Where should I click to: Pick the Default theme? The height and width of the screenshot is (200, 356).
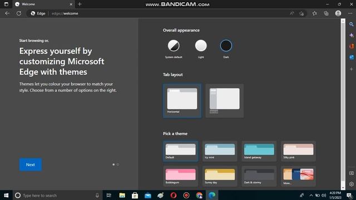coord(180,151)
